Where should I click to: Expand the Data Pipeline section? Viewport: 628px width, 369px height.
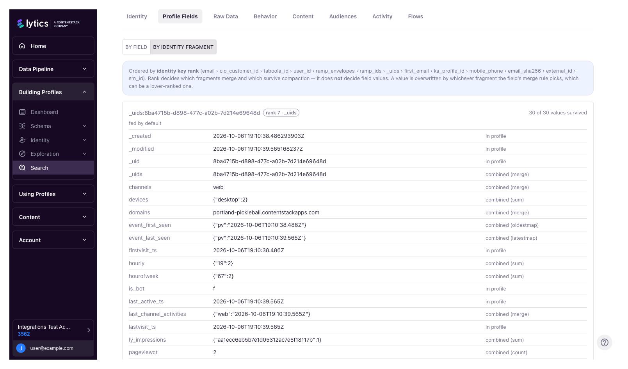(53, 69)
